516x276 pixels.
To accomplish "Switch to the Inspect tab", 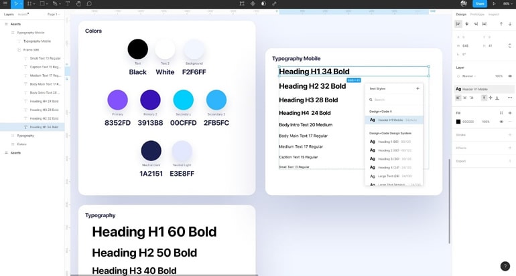I will [493, 15].
